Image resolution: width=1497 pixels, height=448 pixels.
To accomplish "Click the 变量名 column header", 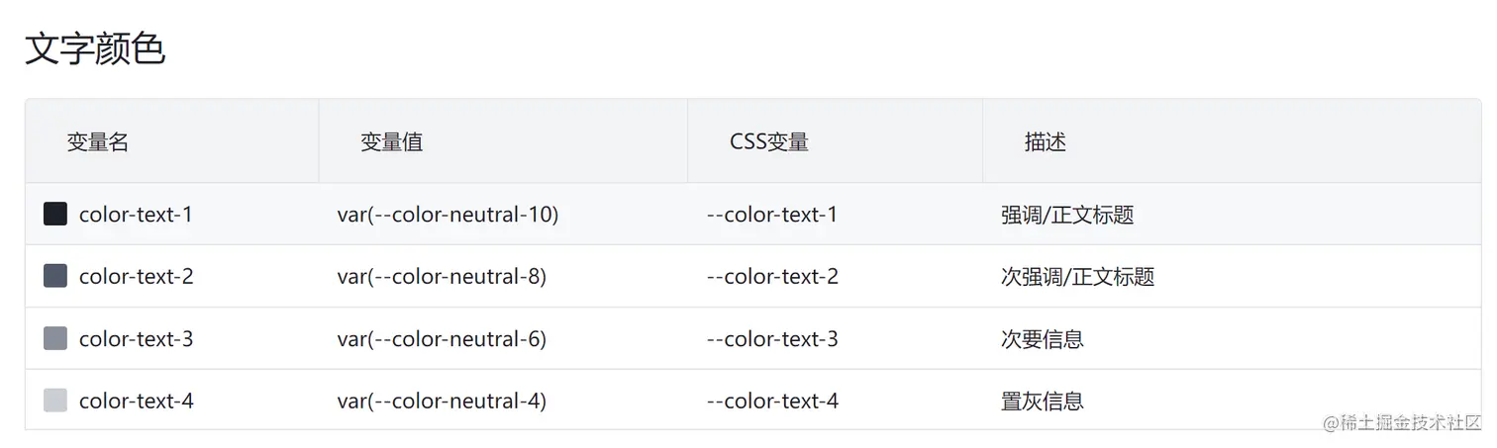I will (x=98, y=141).
